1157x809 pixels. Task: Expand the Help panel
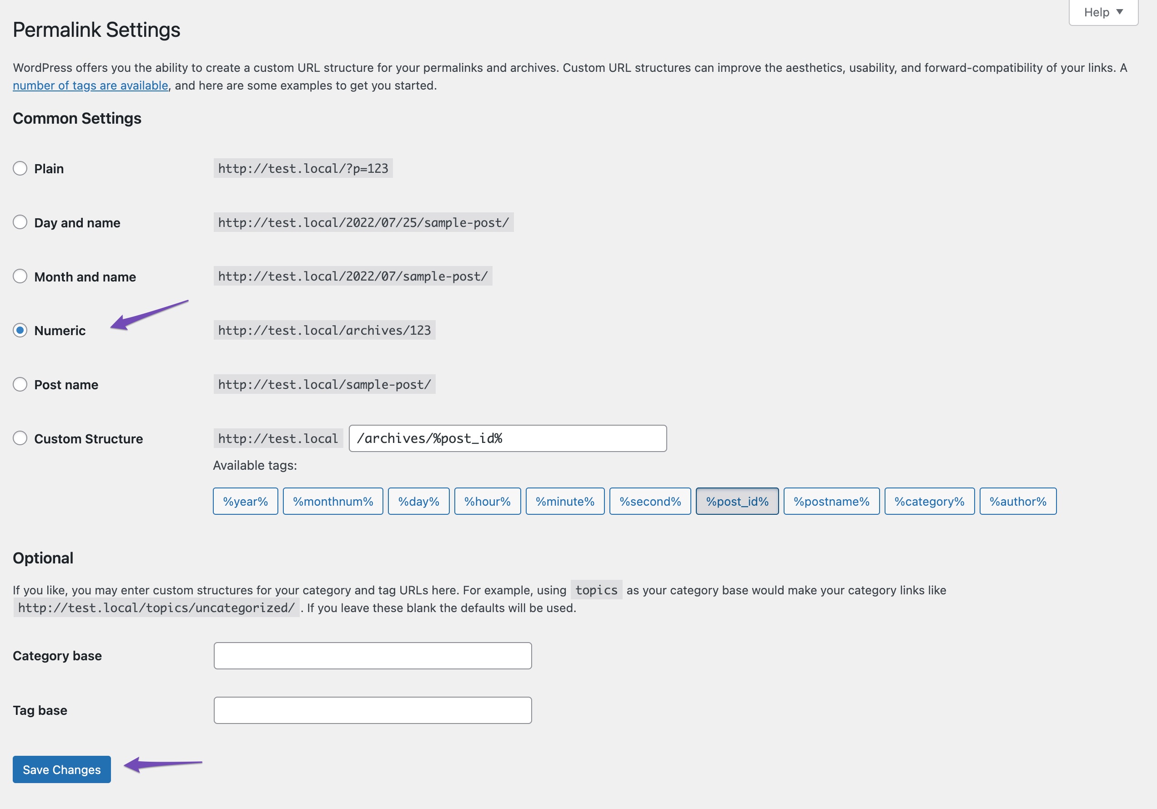[1102, 11]
